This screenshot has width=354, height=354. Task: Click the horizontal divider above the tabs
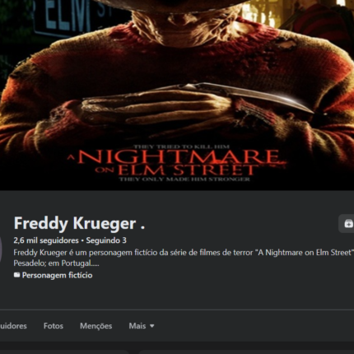click(x=177, y=310)
